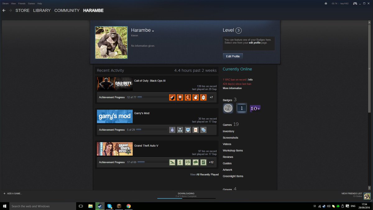
Task: Open the Games 19 list
Action: point(231,124)
